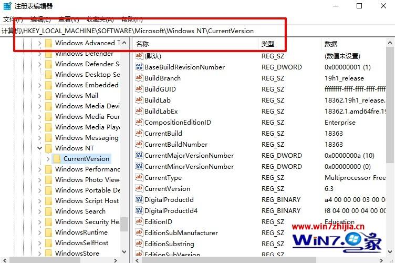Image resolution: width=395 pixels, height=263 pixels.
Task: Click the value pane vertical scrollbar thumb
Action: [x=390, y=104]
